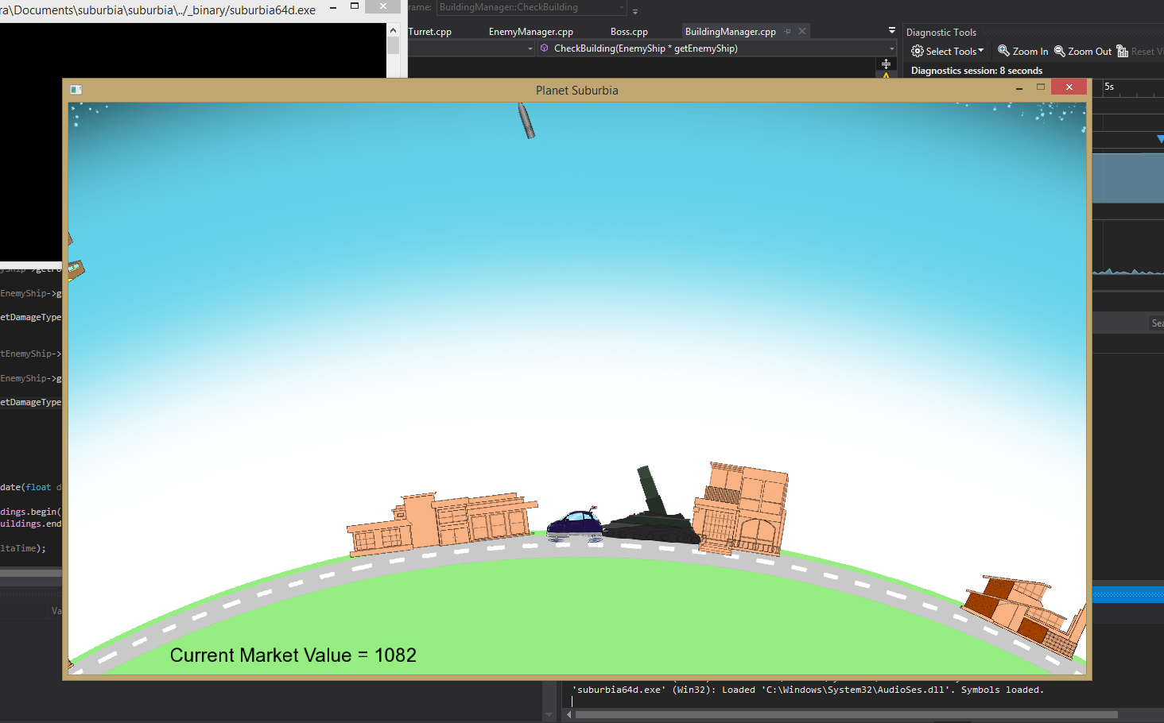Switch to the Boss.cpp tab

[629, 32]
